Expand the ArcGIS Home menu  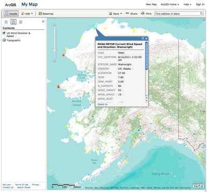point(170,4)
